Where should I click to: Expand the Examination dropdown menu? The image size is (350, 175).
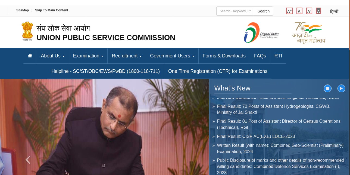pyautogui.click(x=88, y=56)
